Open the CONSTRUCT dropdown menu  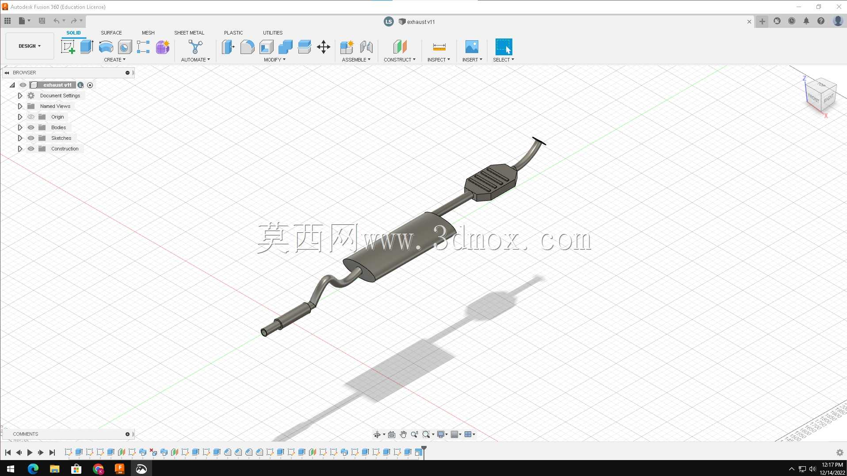400,60
